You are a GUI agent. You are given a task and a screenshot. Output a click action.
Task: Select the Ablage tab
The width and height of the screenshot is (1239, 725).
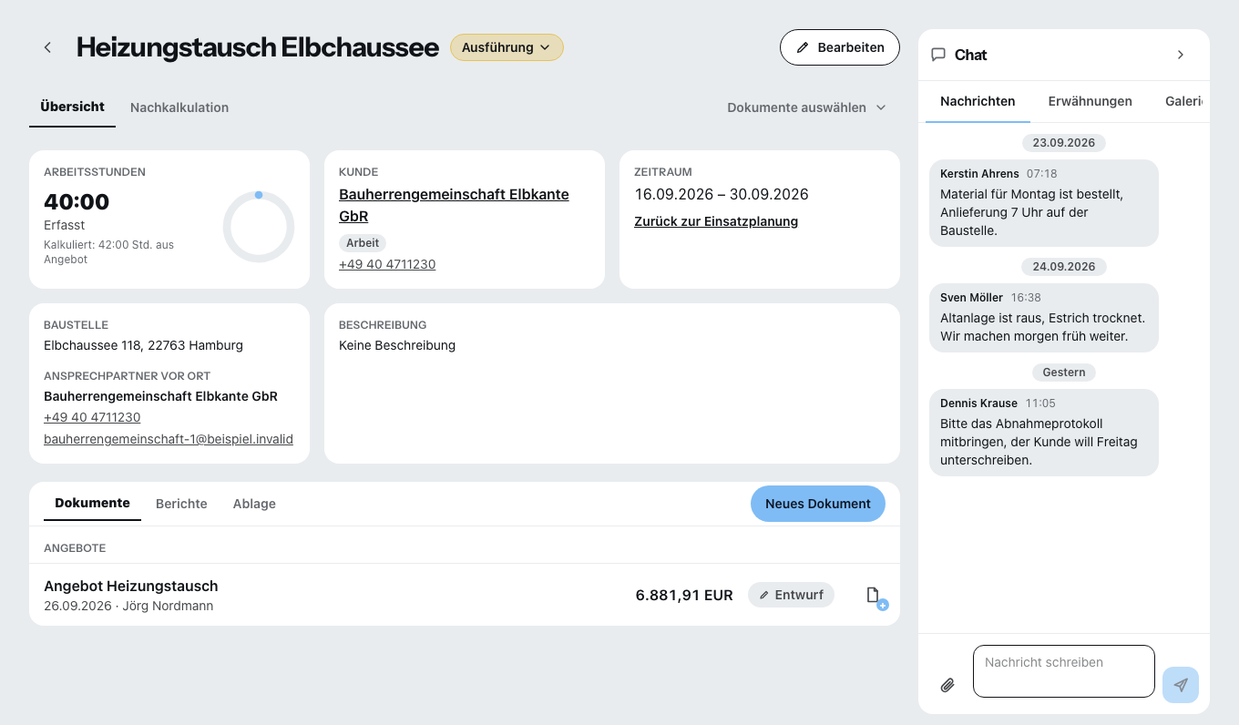point(254,504)
